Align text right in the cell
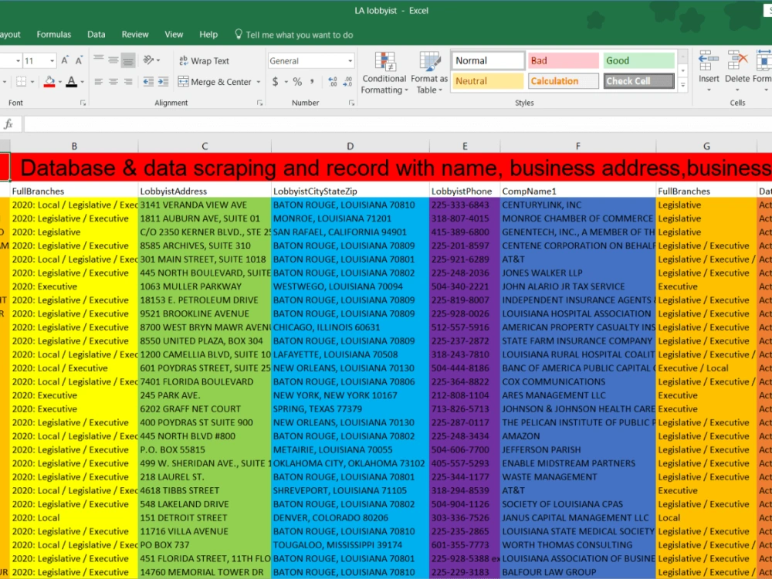This screenshot has height=579, width=772. coord(128,82)
